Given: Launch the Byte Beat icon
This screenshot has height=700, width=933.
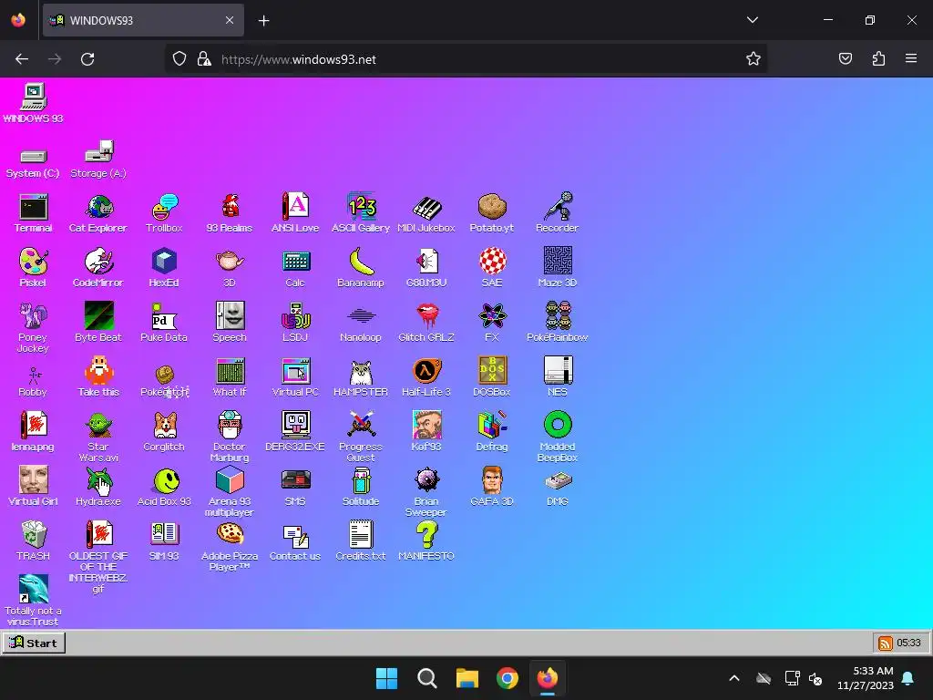Looking at the screenshot, I should click(x=98, y=322).
